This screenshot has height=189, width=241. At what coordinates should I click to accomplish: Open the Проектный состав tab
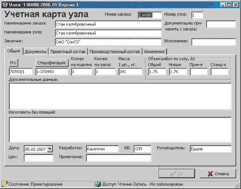click(68, 52)
